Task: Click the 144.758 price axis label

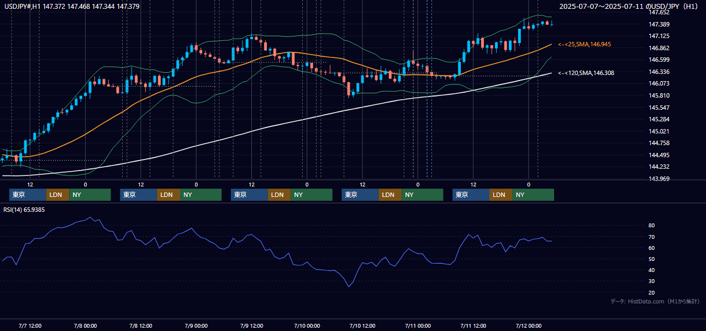Action: point(660,143)
